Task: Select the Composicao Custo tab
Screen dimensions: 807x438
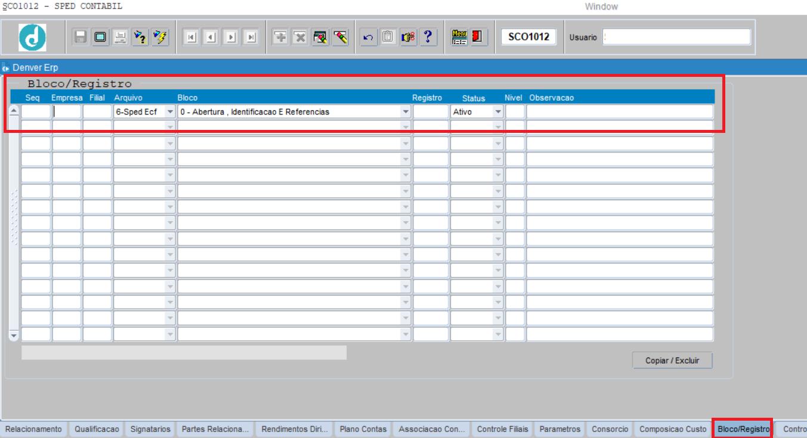Action: (673, 429)
